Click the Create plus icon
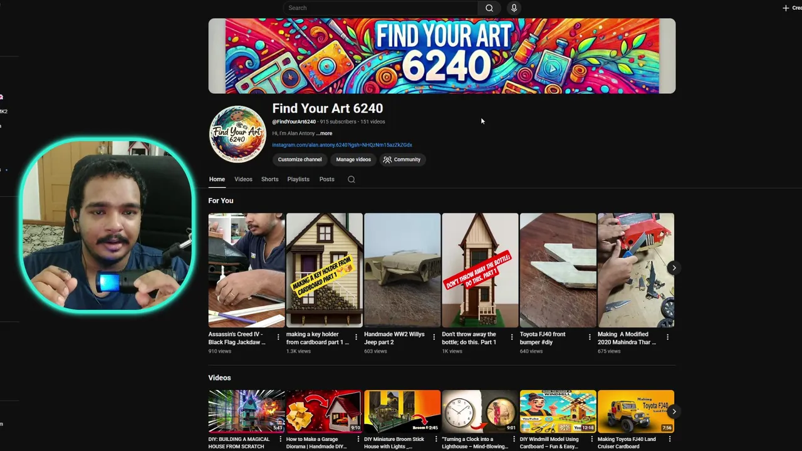The image size is (802, 451). 786,8
